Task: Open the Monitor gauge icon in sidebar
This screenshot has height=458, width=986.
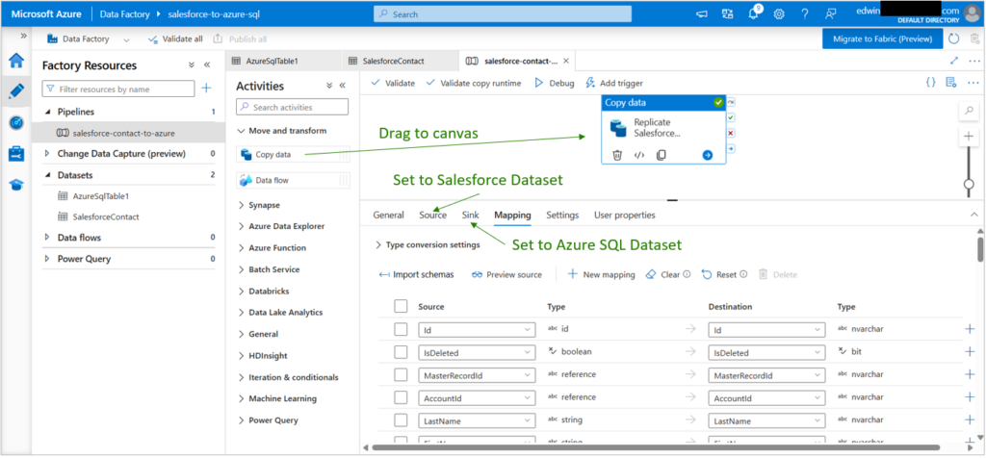Action: (x=15, y=122)
